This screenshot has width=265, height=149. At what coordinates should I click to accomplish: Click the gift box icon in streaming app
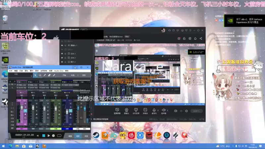[x=179, y=38]
